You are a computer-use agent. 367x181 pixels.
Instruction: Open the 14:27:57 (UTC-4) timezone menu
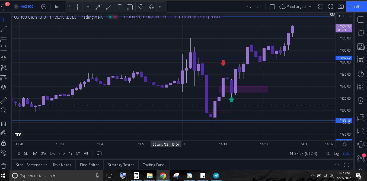pos(303,153)
